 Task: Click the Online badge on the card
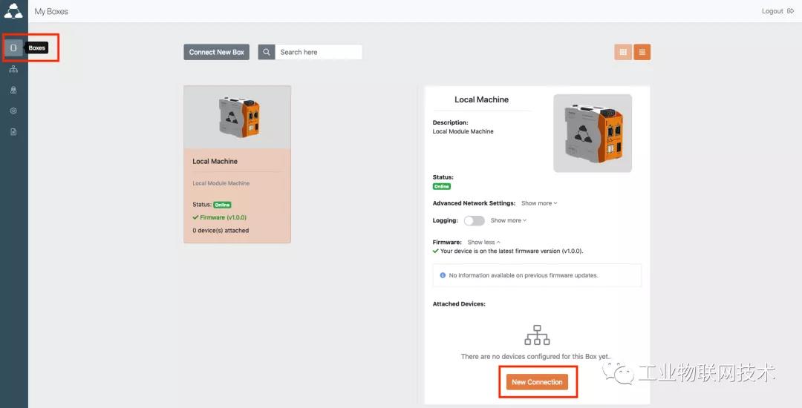(222, 205)
